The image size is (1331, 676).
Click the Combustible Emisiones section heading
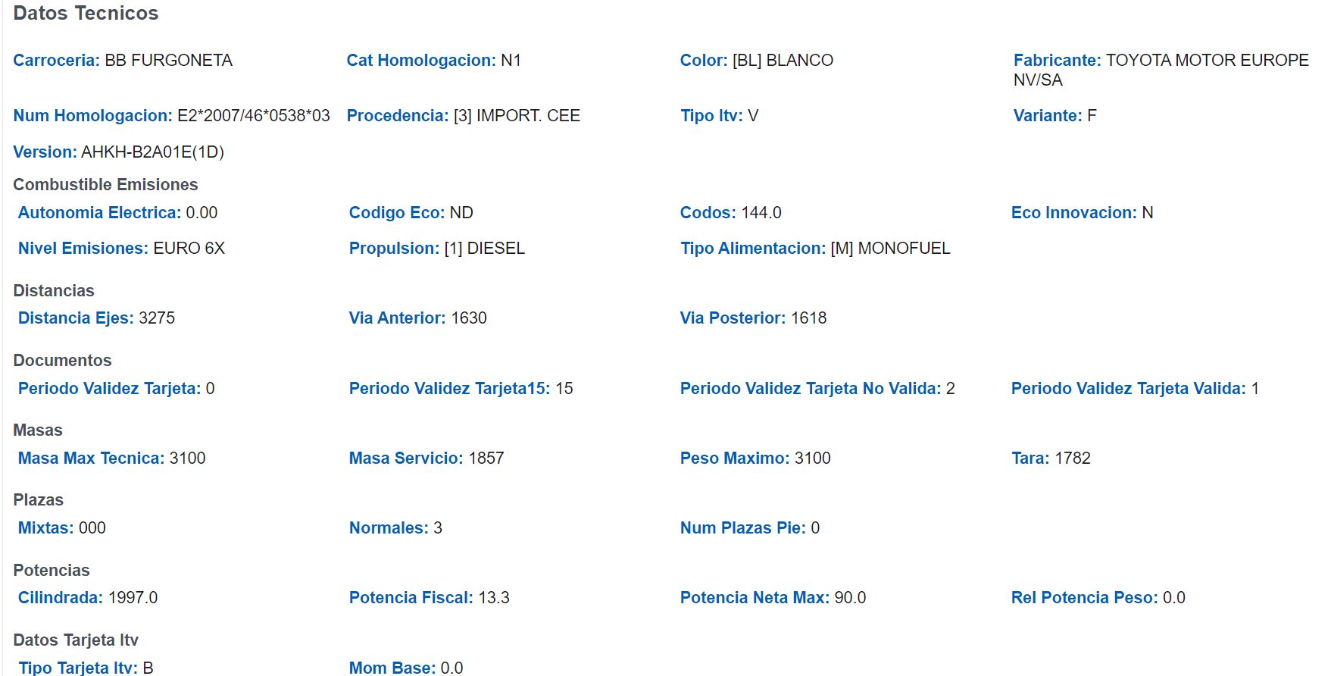(105, 185)
